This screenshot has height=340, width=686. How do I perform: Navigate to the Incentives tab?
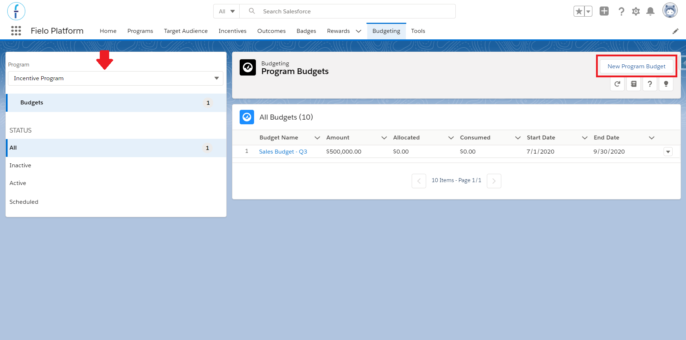(x=232, y=31)
